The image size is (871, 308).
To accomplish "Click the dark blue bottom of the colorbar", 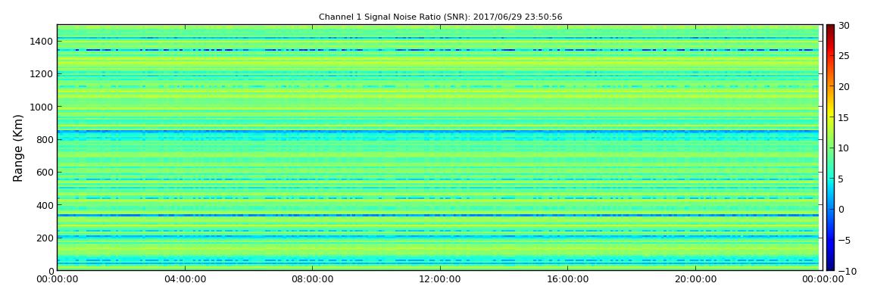I will pos(830,266).
